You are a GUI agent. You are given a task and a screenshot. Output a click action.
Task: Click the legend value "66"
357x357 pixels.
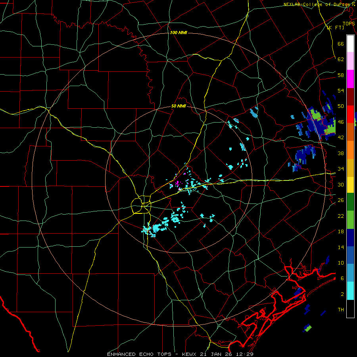click(x=341, y=44)
